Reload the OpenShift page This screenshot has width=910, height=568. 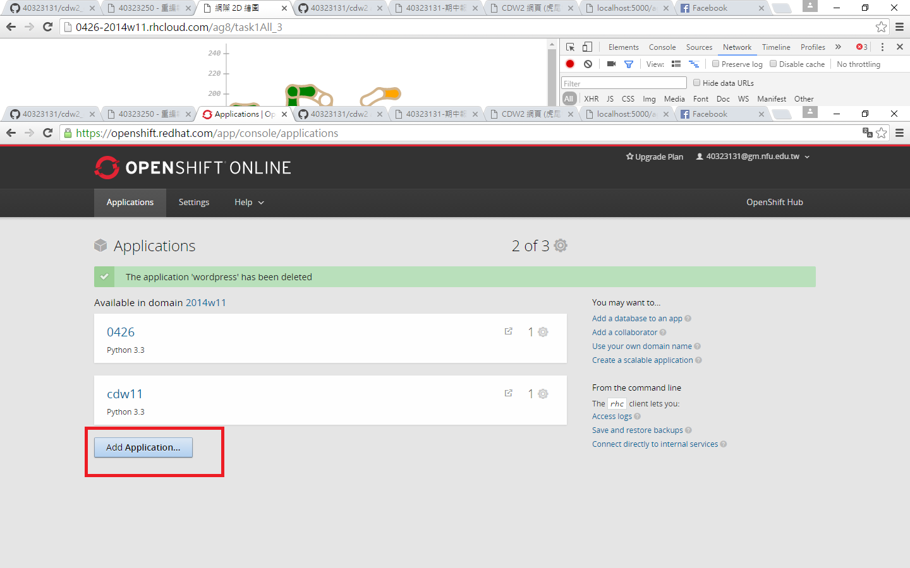pos(47,133)
